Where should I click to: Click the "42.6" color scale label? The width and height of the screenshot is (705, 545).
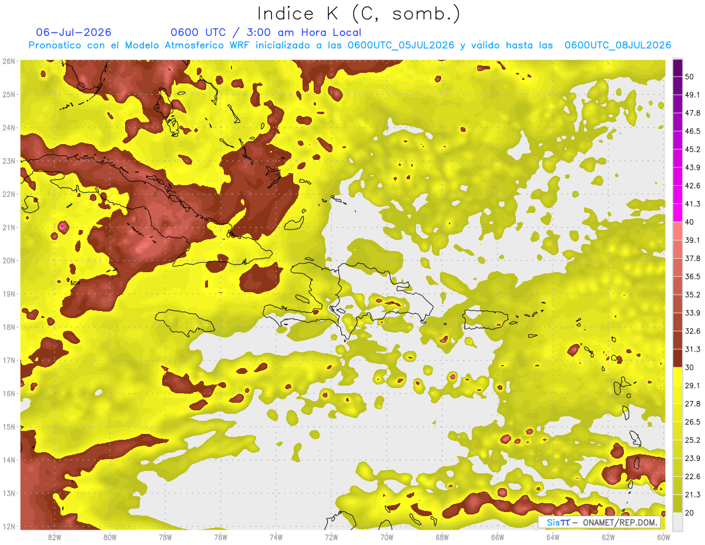coord(693,186)
